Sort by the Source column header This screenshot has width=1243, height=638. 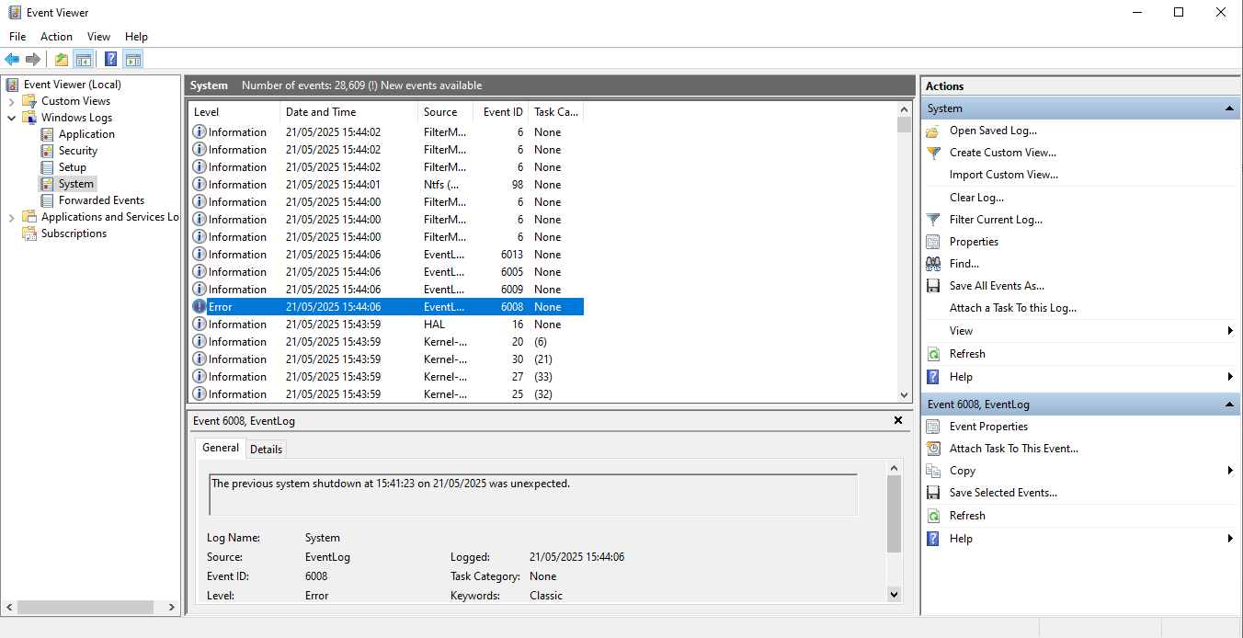[446, 112]
